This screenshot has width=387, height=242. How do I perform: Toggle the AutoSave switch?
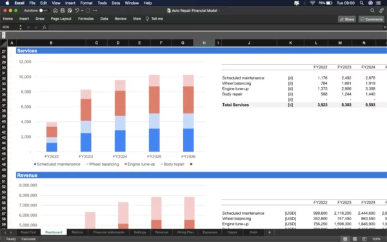43,10
